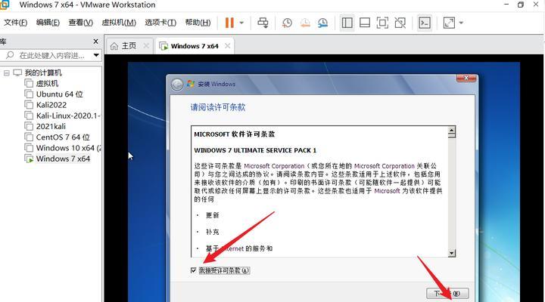Take a snapshot of this virtual machine
Image resolution: width=545 pixels, height=302 pixels.
pyautogui.click(x=287, y=23)
